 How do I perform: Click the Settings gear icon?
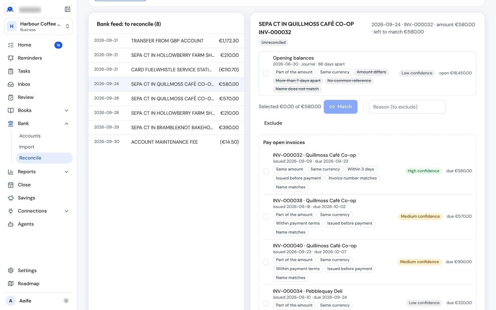[x=11, y=270]
